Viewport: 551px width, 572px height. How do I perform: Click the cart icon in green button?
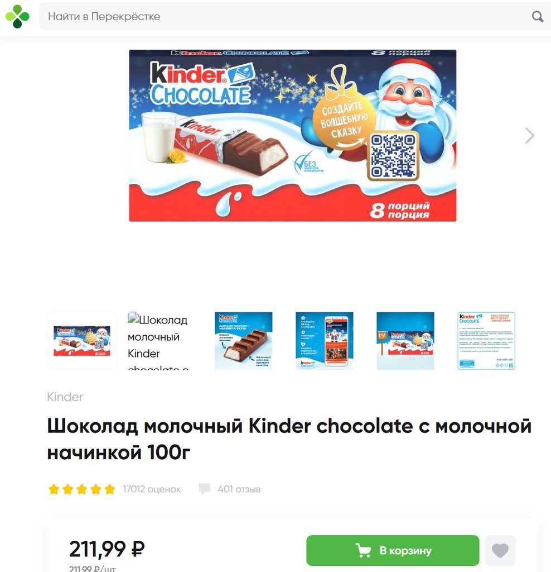coord(363,550)
